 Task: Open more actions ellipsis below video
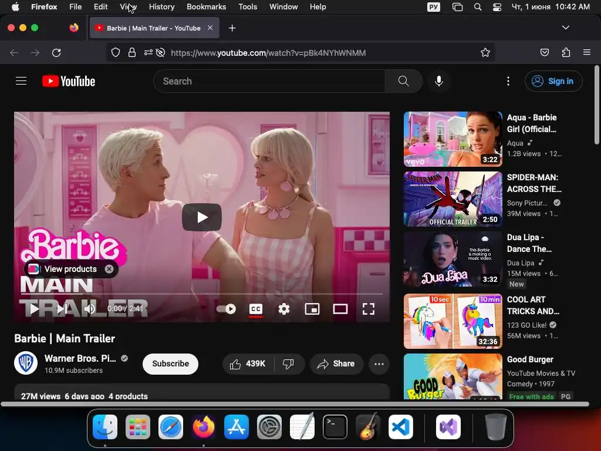[x=379, y=364]
